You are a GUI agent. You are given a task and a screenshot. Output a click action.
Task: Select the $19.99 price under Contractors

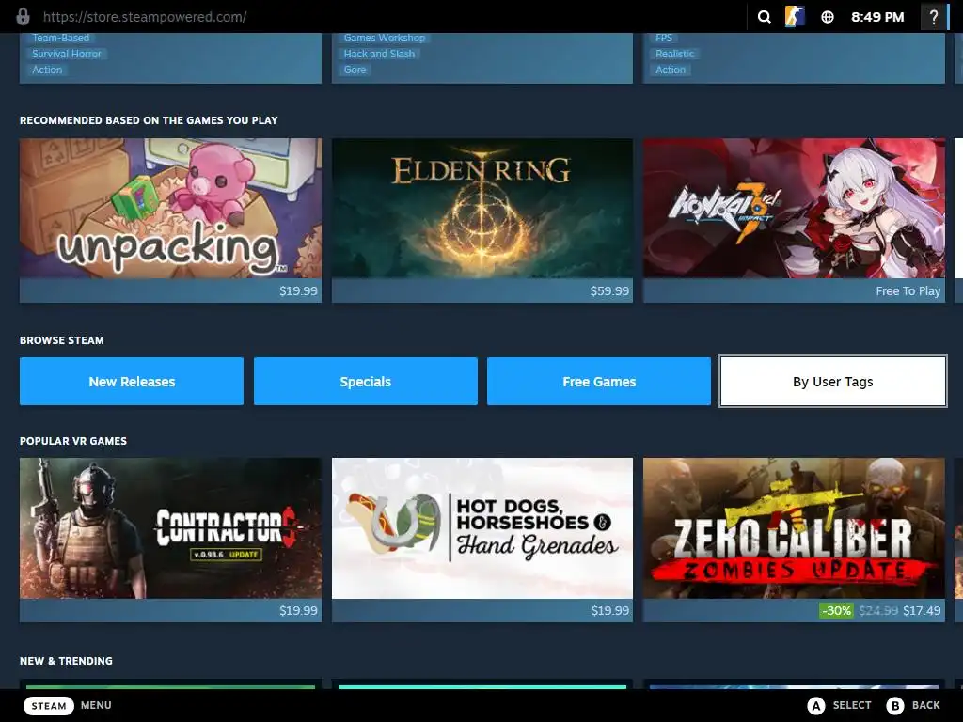click(298, 611)
